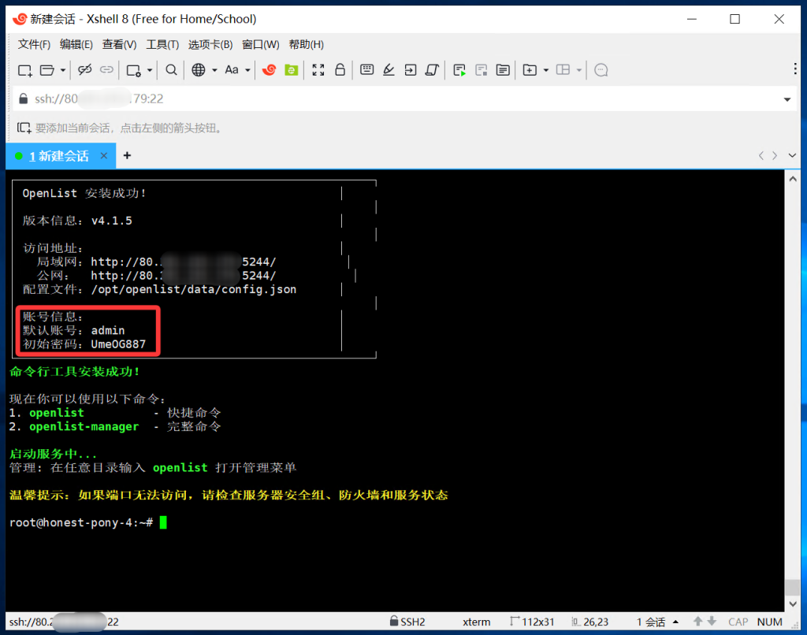
Task: Open the address bar dropdown arrow on the right
Action: click(x=787, y=99)
